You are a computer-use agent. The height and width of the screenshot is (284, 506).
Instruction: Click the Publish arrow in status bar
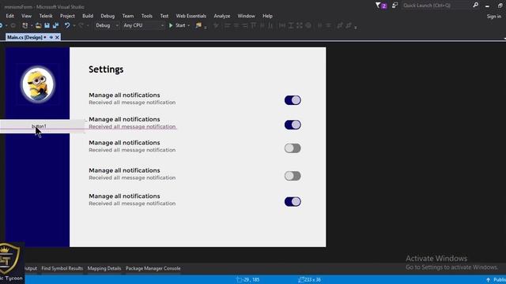pyautogui.click(x=488, y=280)
